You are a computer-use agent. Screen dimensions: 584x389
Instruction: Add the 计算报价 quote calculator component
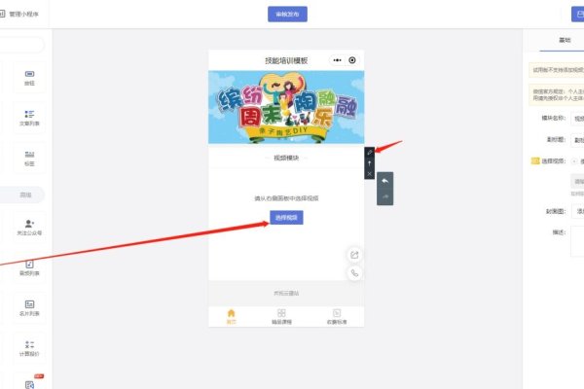30,349
